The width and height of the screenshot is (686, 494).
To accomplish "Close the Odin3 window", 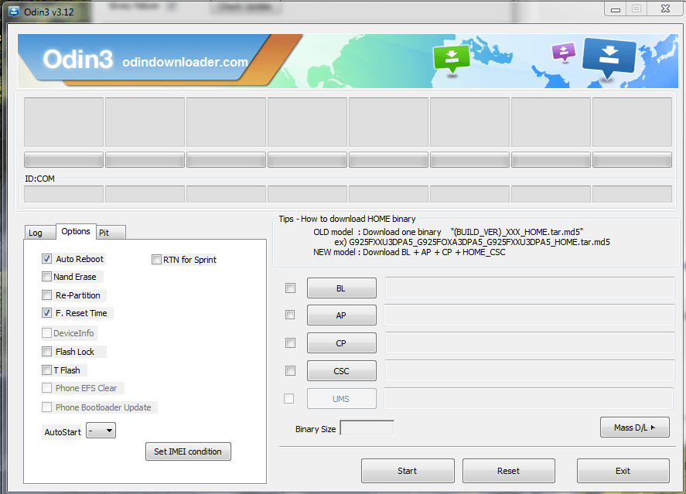I will coord(665,9).
